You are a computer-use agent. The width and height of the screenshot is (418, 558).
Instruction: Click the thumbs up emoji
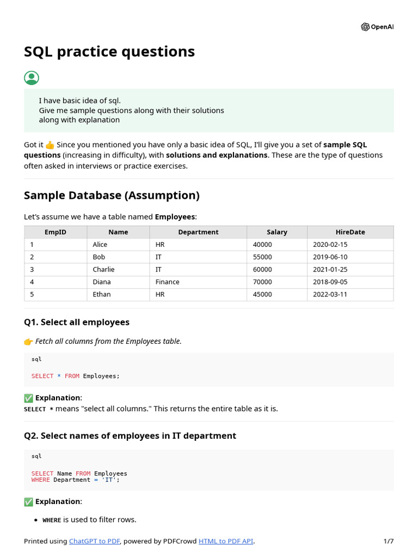coord(50,145)
